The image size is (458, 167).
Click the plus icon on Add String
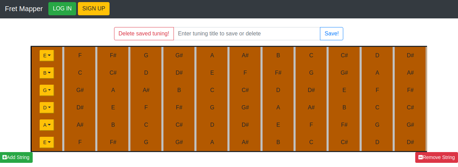coord(5,157)
